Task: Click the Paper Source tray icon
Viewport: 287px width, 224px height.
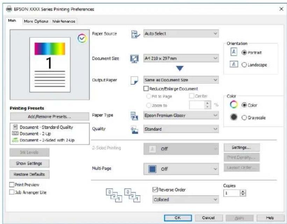Action: click(x=135, y=34)
